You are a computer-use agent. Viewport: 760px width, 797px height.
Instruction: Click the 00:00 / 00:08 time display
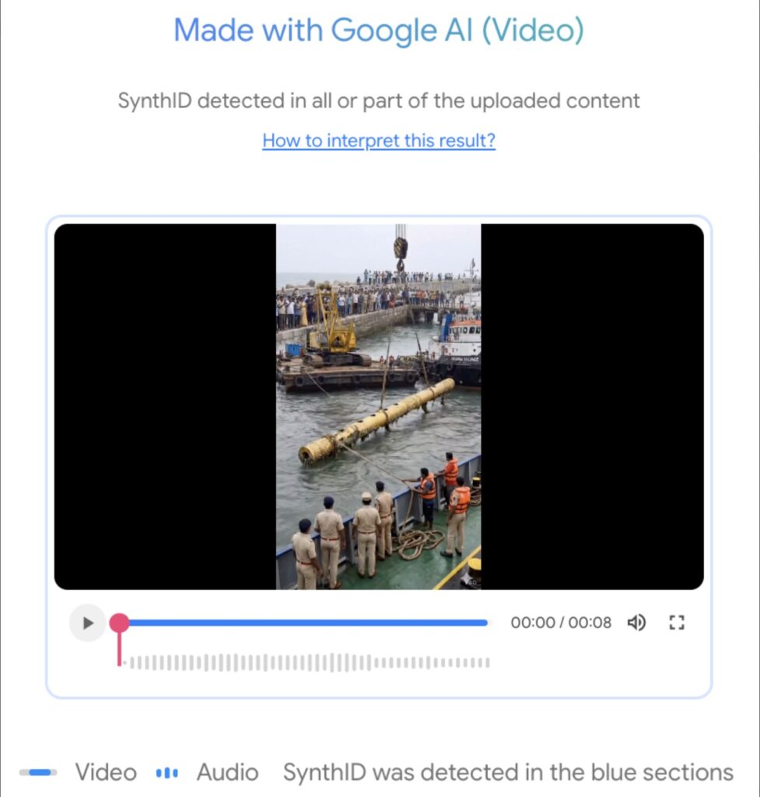click(561, 623)
